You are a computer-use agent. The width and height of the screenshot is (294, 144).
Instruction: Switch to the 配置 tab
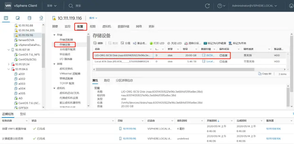point(80,27)
